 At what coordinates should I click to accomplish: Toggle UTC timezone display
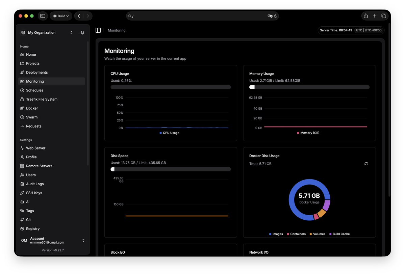pyautogui.click(x=369, y=30)
